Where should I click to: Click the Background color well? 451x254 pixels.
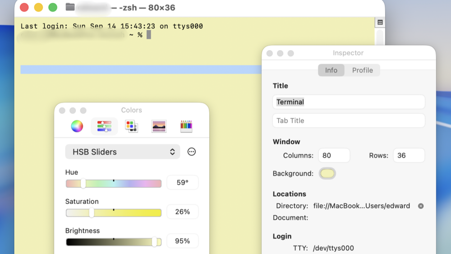pyautogui.click(x=327, y=174)
